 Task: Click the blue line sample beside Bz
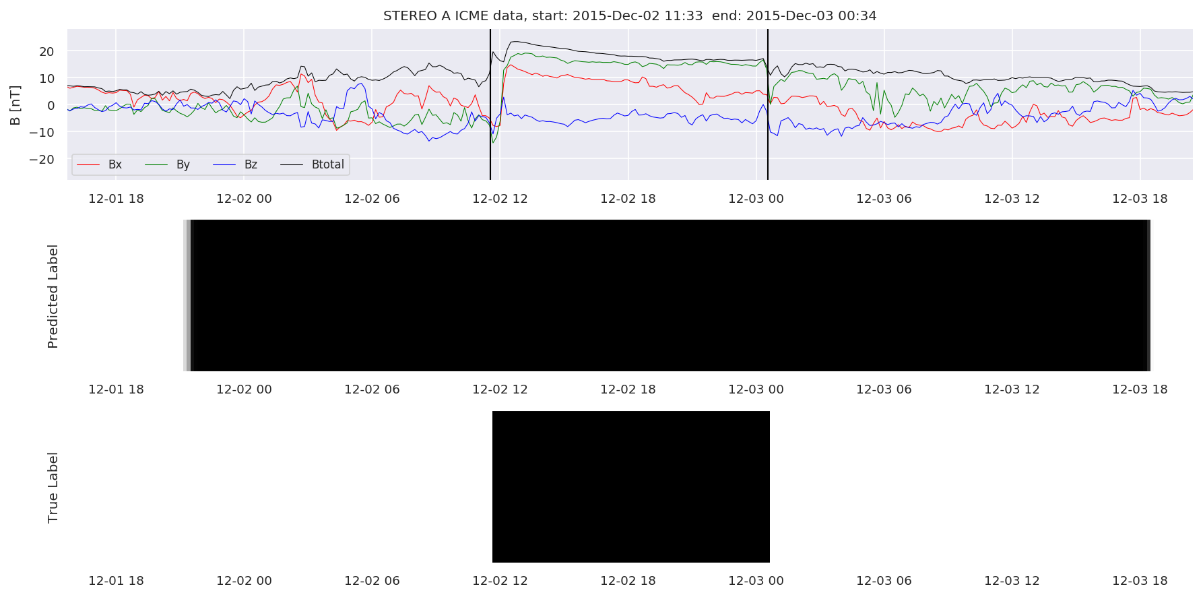coord(224,164)
